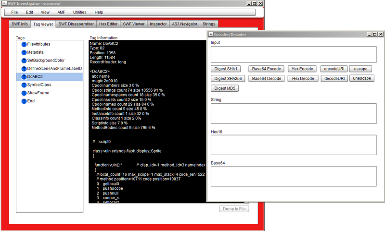Image resolution: width=385 pixels, height=231 pixels.
Task: Open the AMF menu
Action: 61,12
